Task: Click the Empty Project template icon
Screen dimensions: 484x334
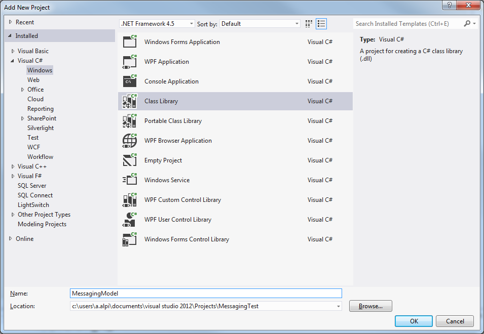Action: [x=130, y=160]
